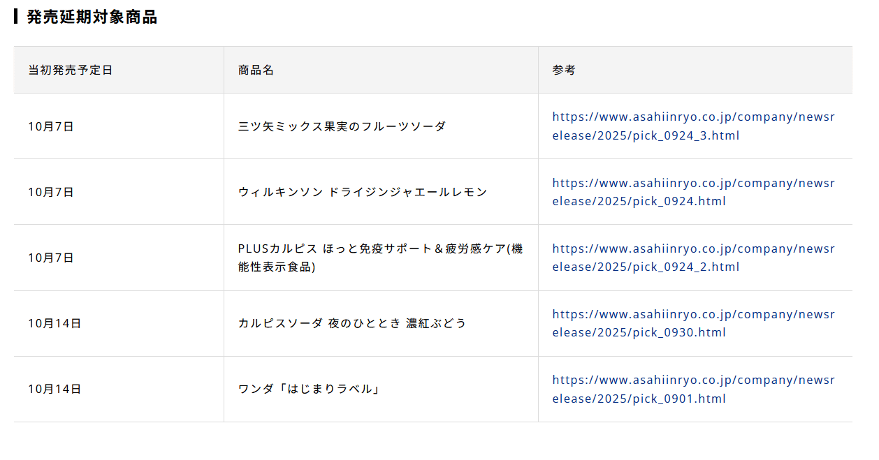Click the 10月7日 date in the ウィルキンソン row
Image resolution: width=879 pixels, height=460 pixels.
pos(51,192)
